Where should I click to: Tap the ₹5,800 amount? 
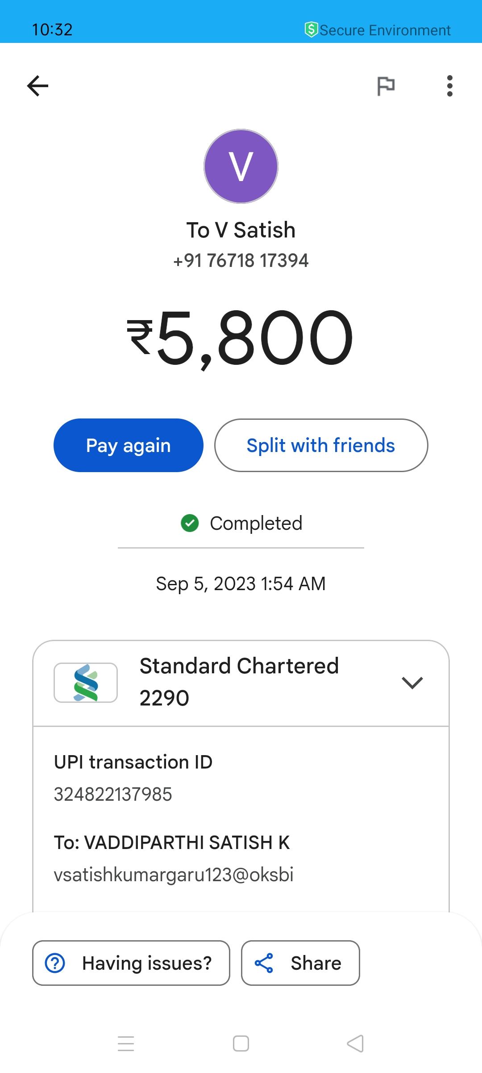coord(241,338)
